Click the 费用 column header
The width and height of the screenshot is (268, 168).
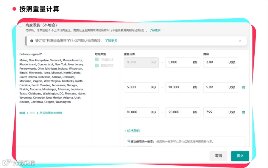click(206, 54)
